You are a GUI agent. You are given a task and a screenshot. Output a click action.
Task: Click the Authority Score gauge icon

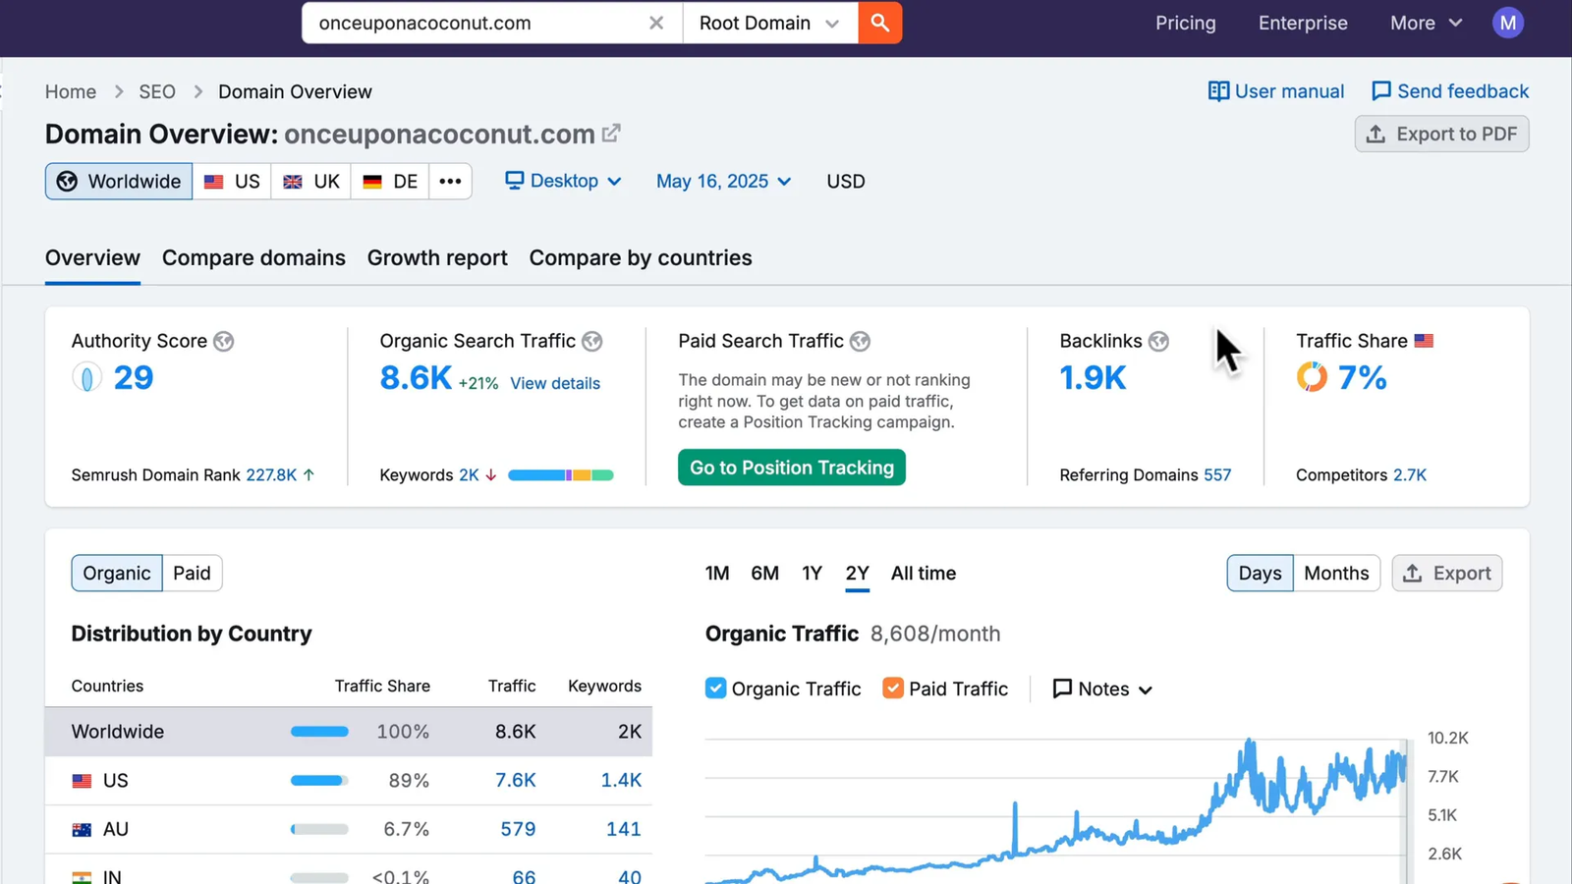coord(86,377)
